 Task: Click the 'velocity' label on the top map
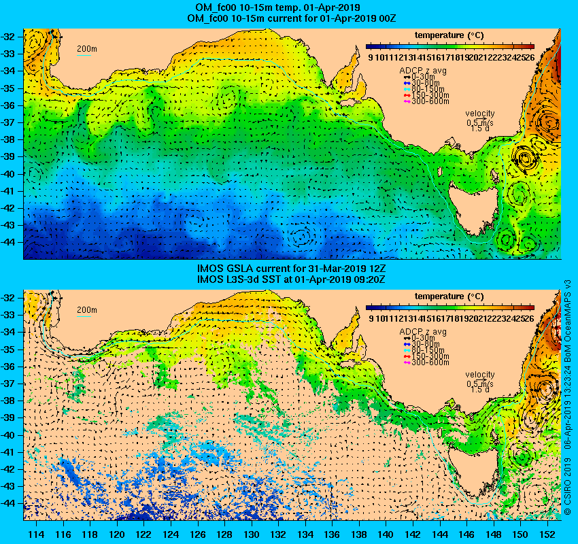480,114
